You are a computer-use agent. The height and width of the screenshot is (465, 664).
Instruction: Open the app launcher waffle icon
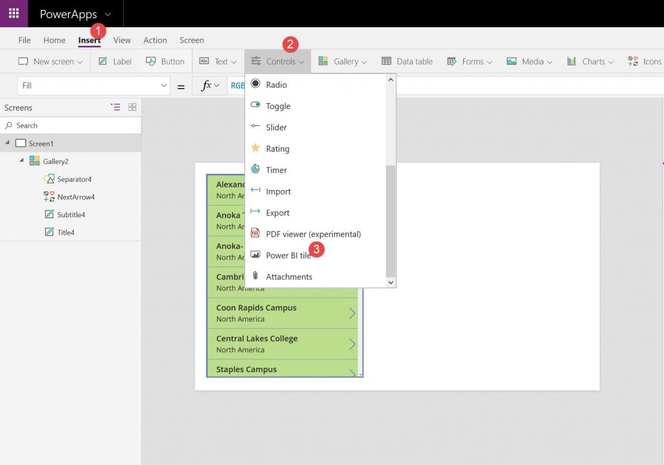pos(14,14)
